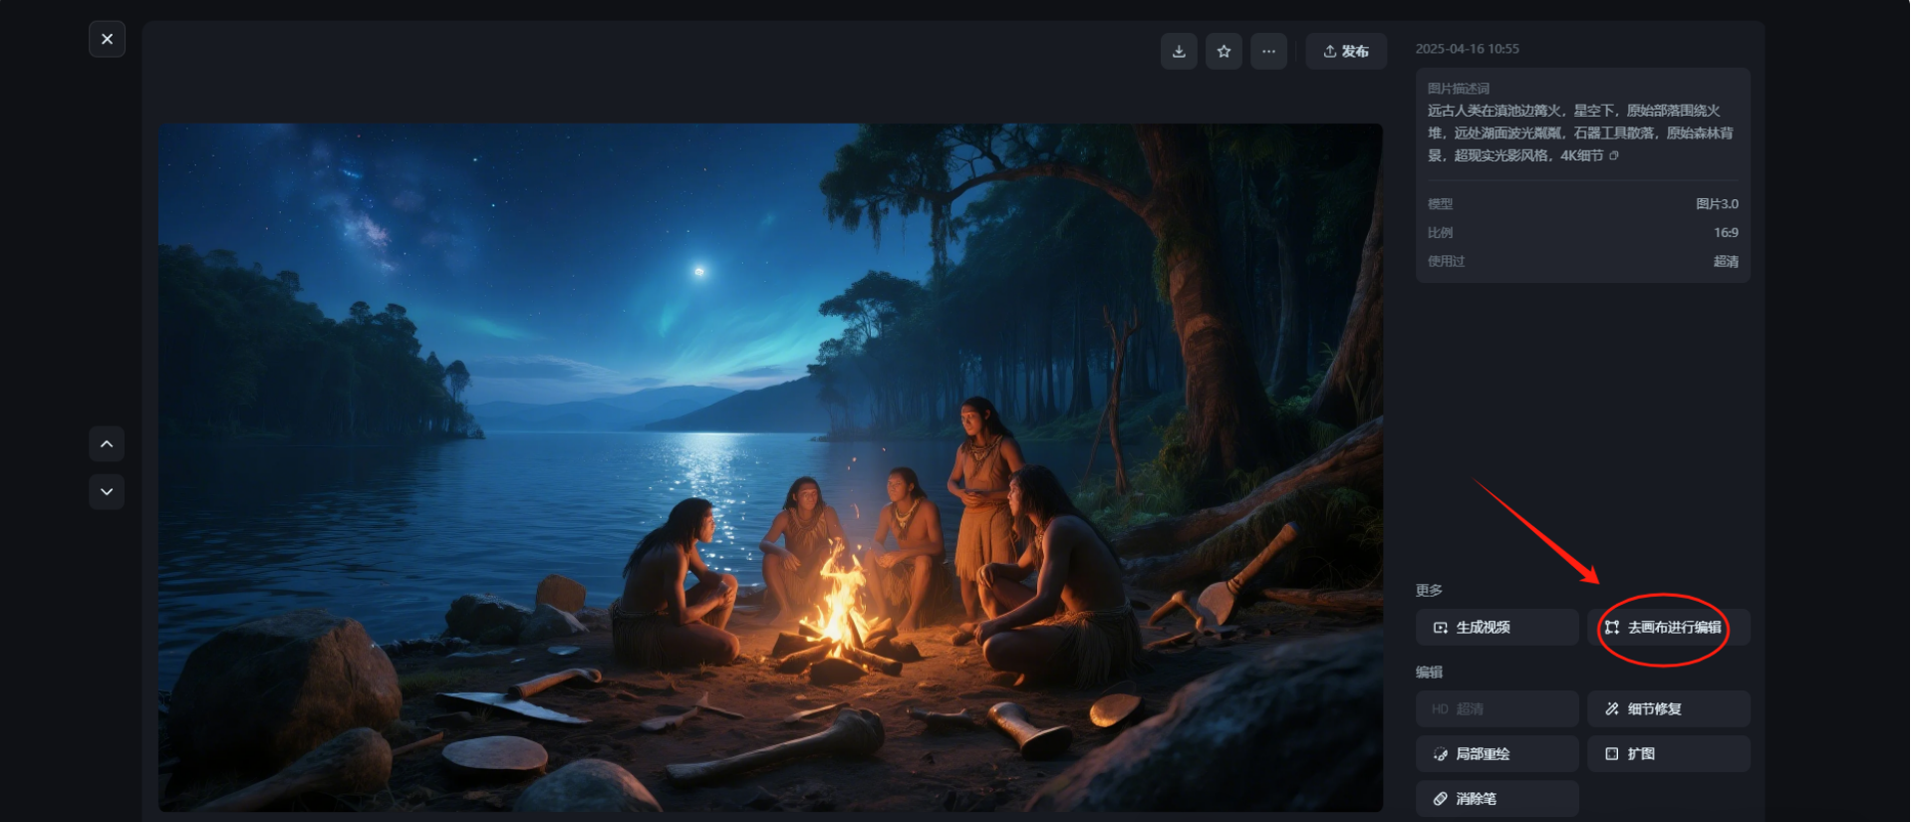Click the prompt description text
The height and width of the screenshot is (822, 1912).
[1580, 133]
